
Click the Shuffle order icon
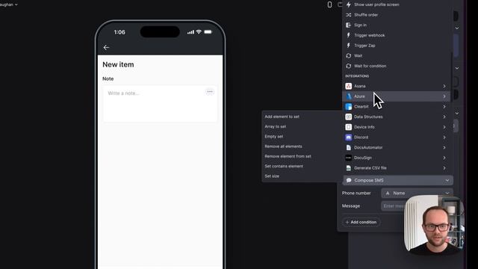[349, 15]
